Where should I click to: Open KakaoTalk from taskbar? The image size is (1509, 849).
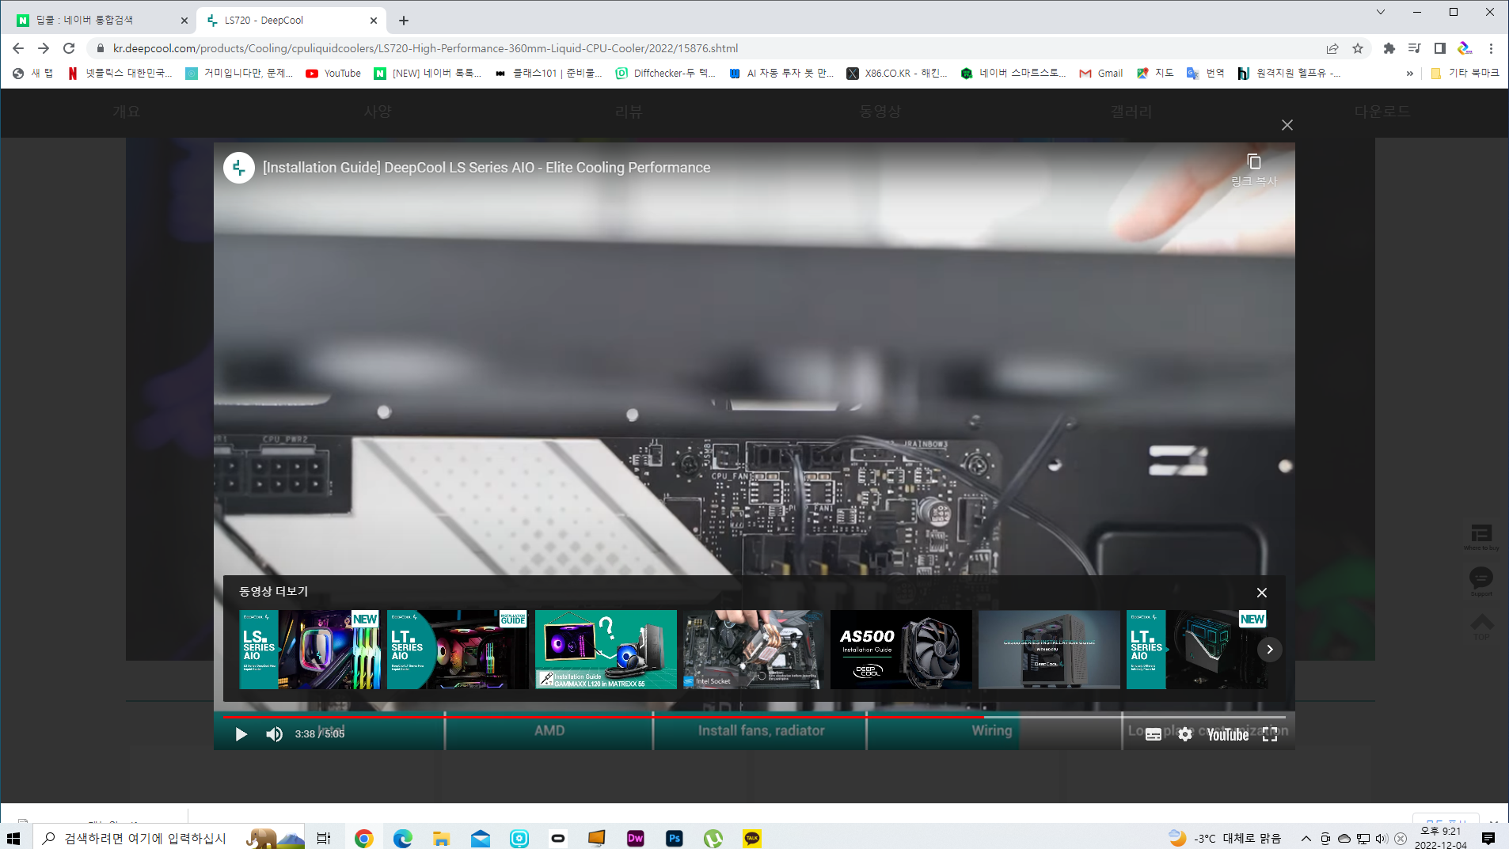[752, 838]
